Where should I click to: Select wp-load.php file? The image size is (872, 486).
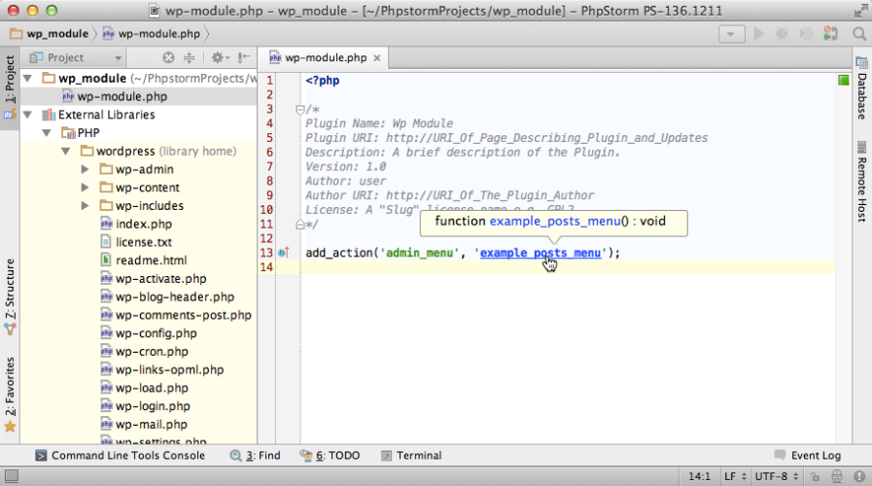click(144, 388)
